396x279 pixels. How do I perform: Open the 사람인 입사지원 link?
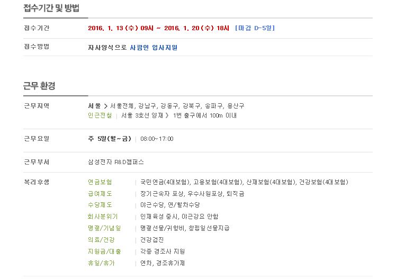(x=154, y=48)
